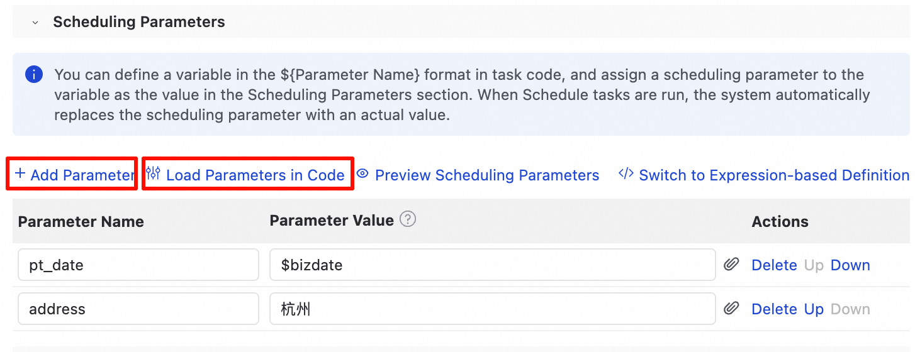Click the eye icon for preview

(362, 174)
